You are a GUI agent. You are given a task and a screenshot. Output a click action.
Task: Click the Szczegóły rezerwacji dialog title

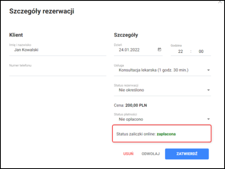tap(42, 11)
